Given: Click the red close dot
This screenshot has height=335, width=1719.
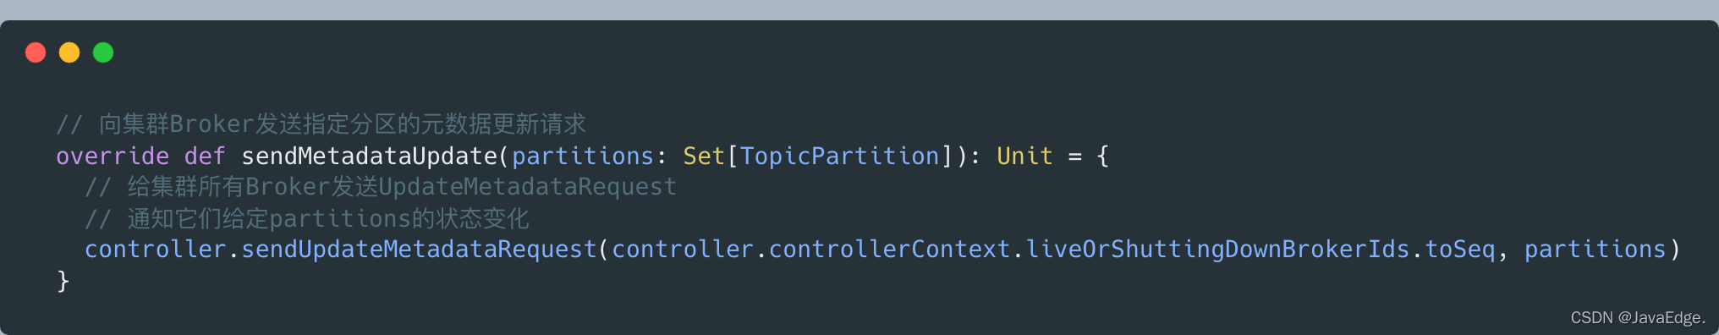Looking at the screenshot, I should pos(36,52).
